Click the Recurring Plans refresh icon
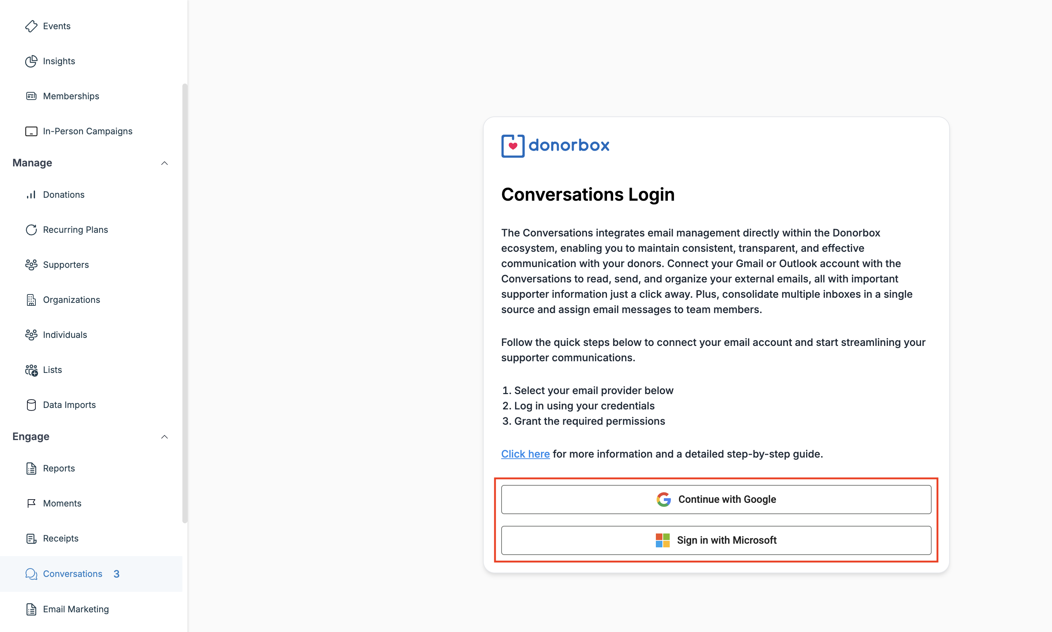This screenshot has width=1052, height=632. coord(31,230)
